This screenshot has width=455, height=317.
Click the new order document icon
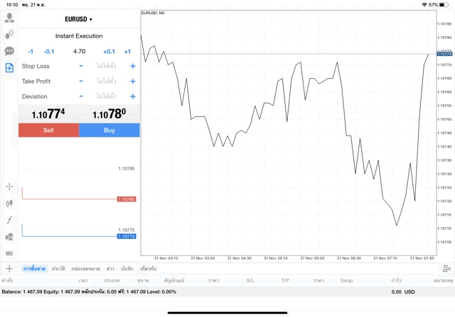(x=9, y=67)
